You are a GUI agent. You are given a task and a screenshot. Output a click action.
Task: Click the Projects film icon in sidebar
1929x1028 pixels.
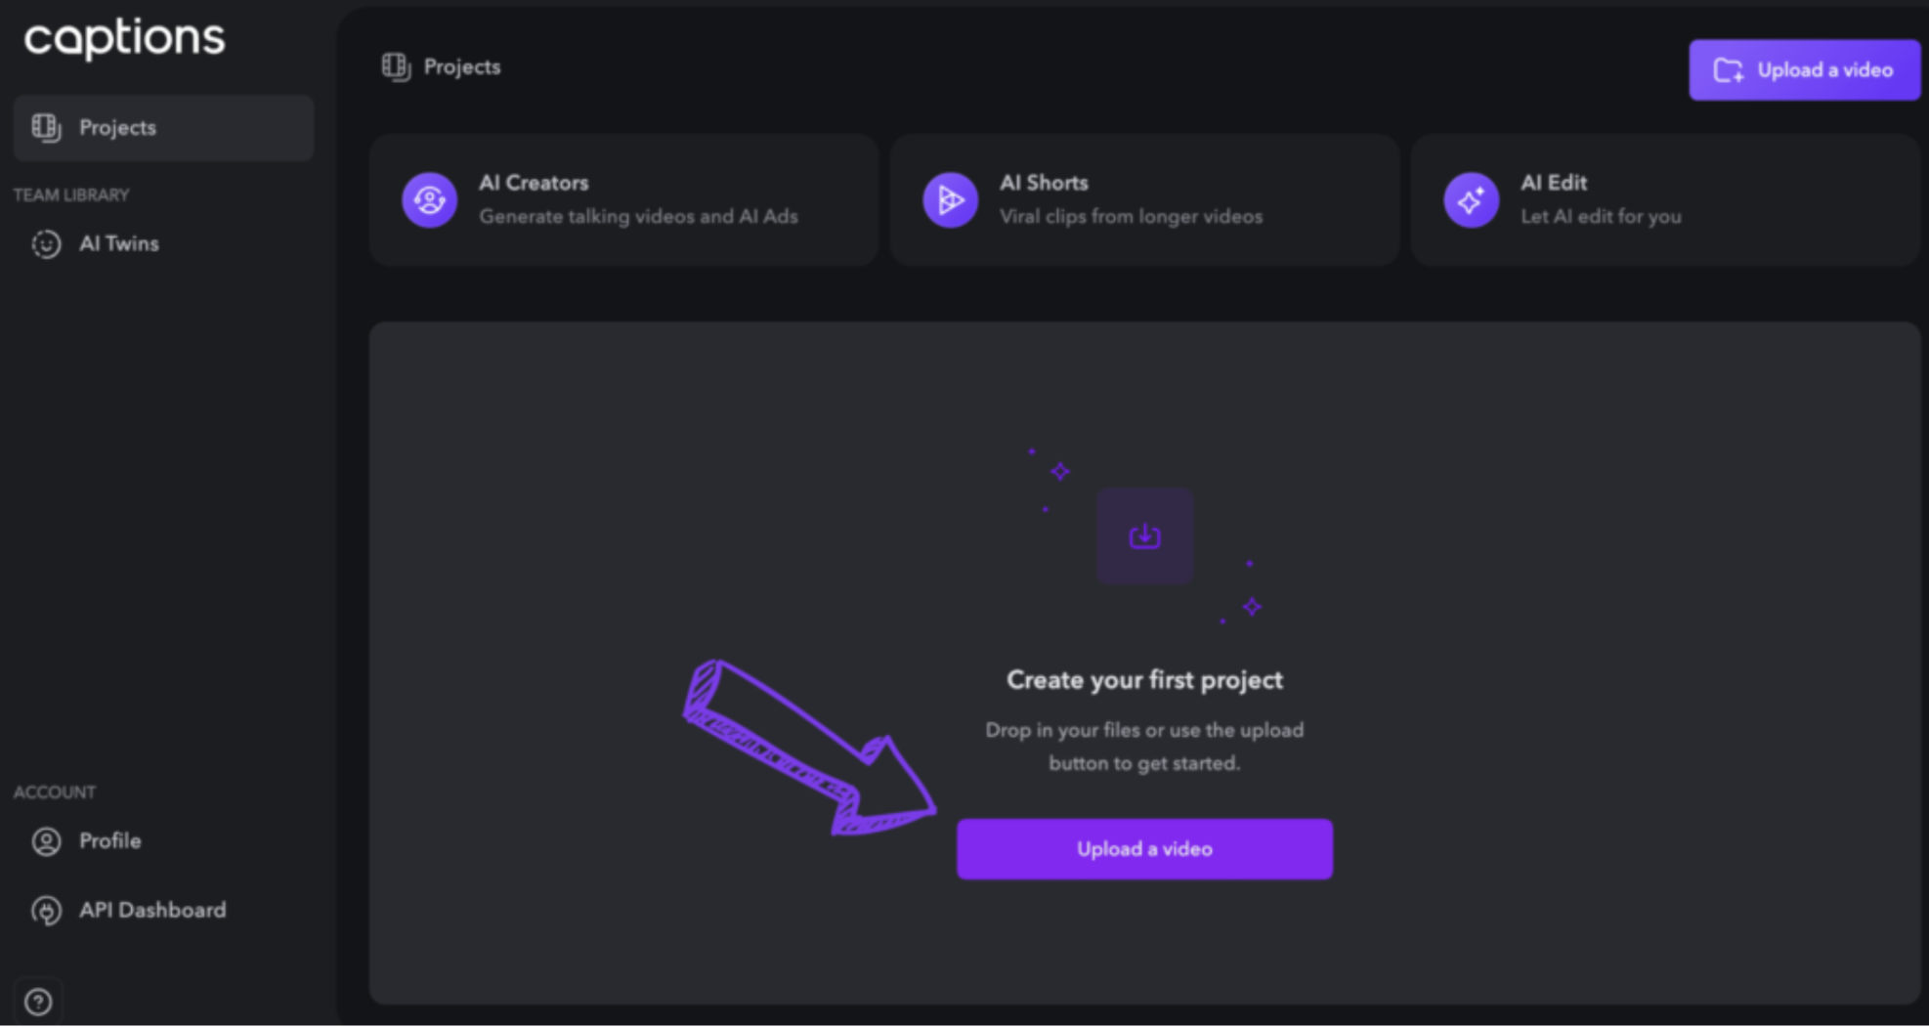point(46,128)
